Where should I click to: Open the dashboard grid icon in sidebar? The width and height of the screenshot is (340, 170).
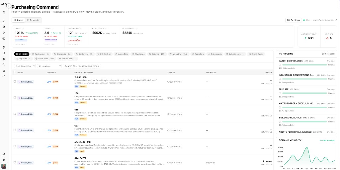click(x=4, y=12)
